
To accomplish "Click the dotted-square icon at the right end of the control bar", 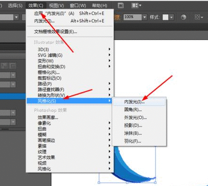I will [199, 17].
